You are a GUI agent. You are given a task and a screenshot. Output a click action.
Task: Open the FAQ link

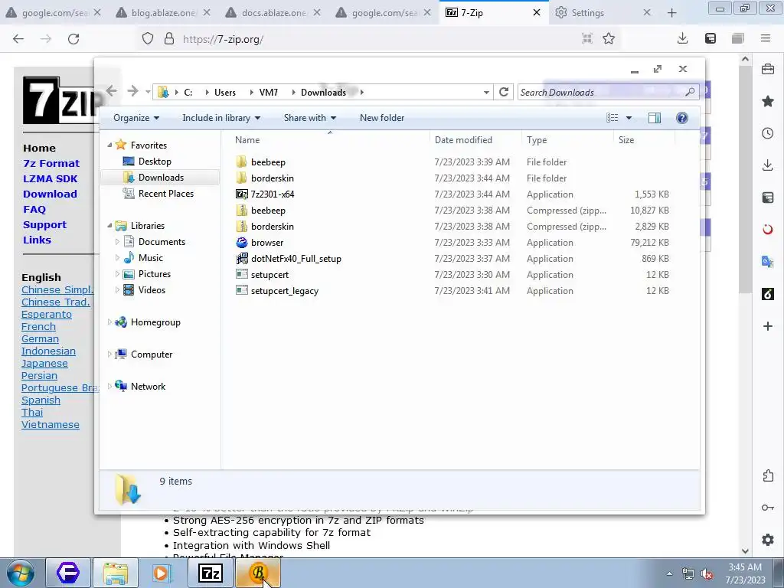[34, 210]
